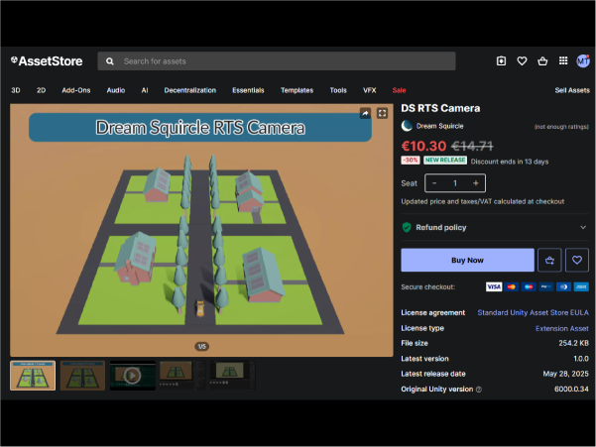Click the search magnifier icon
This screenshot has height=447, width=596.
pos(110,61)
